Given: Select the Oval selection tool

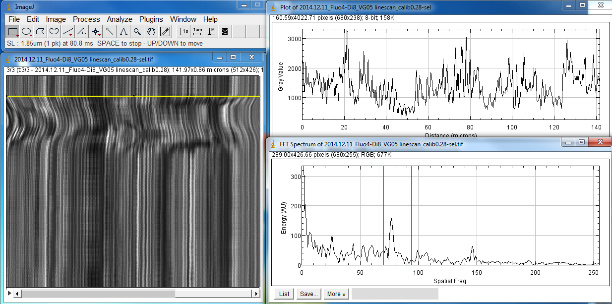Looking at the screenshot, I should [x=27, y=31].
